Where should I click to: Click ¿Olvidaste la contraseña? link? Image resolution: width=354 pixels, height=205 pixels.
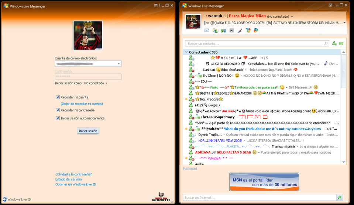click(73, 174)
